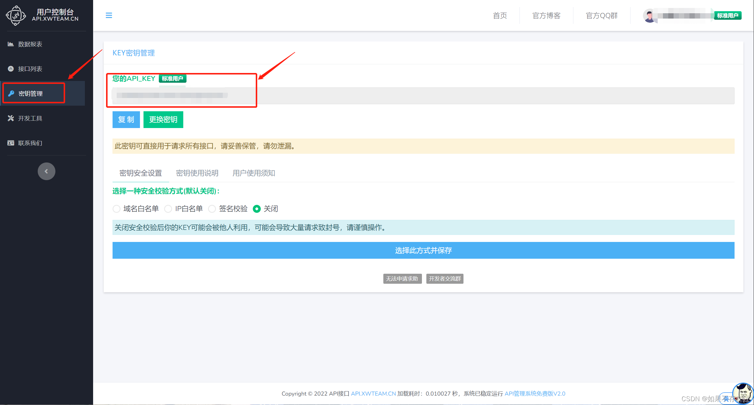754x405 pixels.
Task: Switch to 密钥使用说明 tab
Action: pos(197,173)
